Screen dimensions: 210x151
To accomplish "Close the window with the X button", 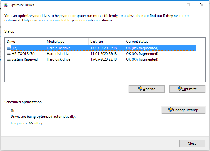I will pyautogui.click(x=202, y=5).
